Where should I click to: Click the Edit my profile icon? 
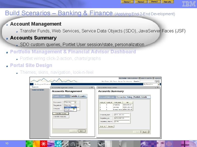(140, 78)
